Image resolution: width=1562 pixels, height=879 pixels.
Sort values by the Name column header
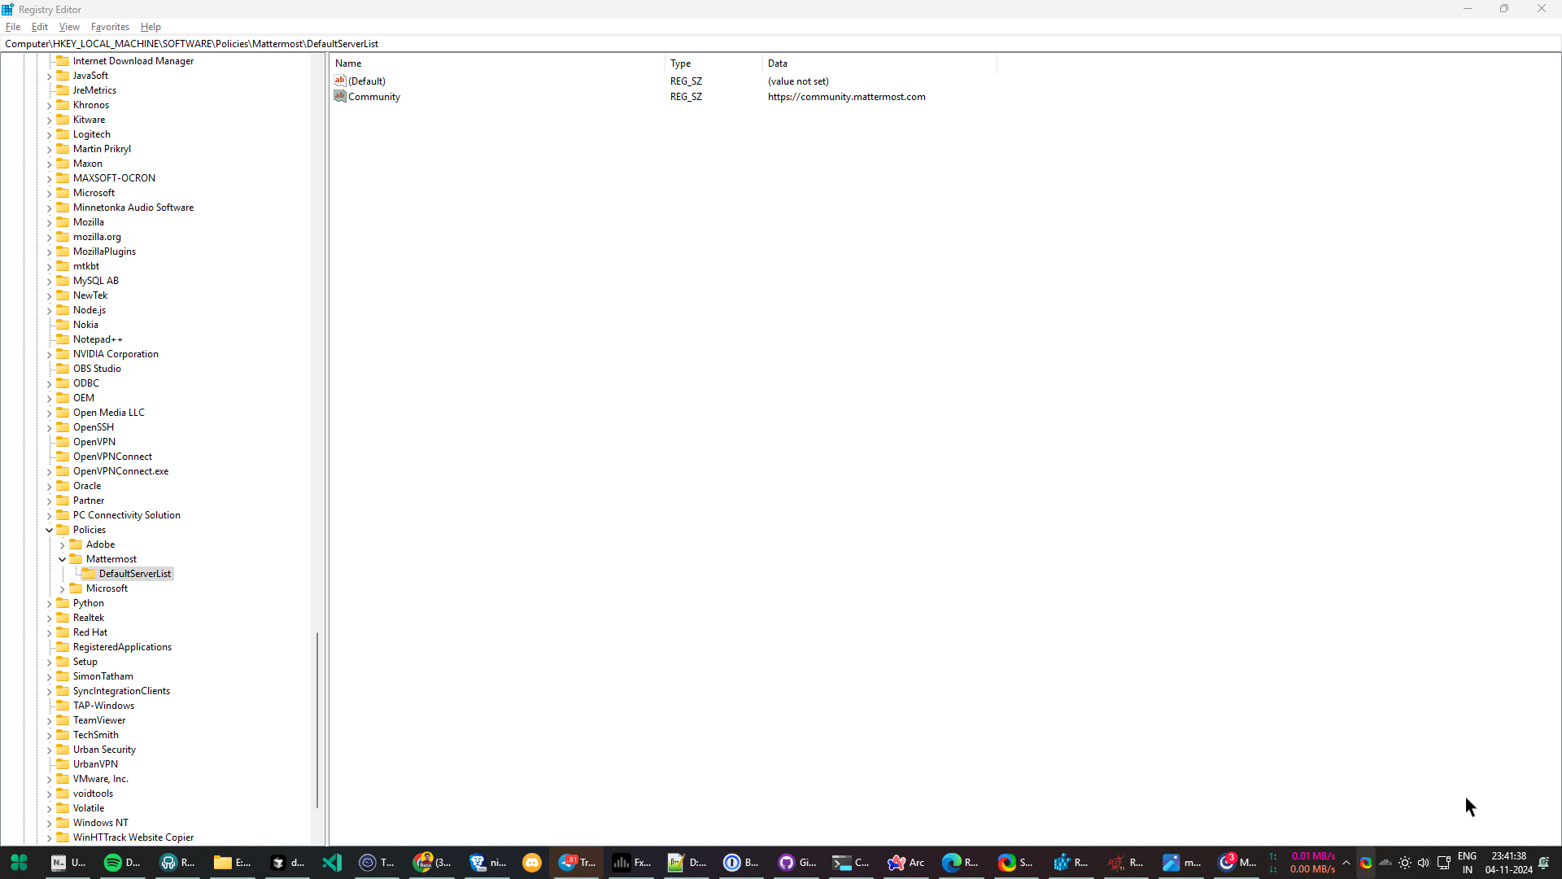coord(348,63)
